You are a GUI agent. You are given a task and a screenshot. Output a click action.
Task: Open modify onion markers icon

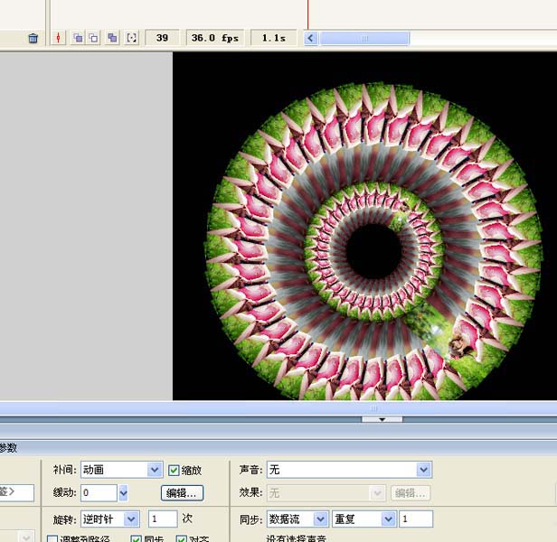pyautogui.click(x=131, y=38)
